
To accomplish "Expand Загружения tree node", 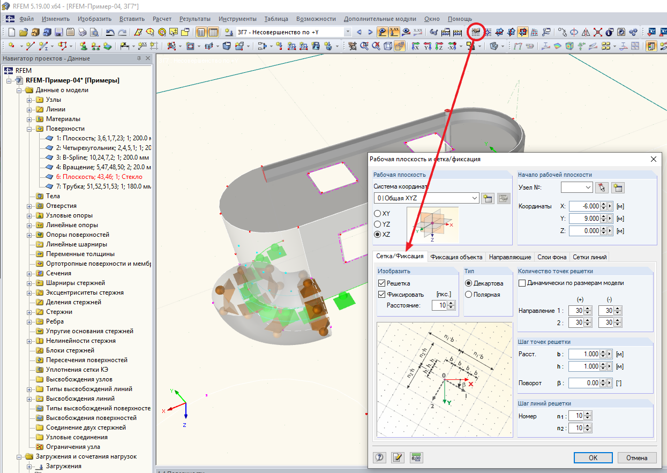I will pos(29,466).
